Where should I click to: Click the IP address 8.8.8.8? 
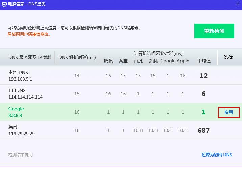click(15, 115)
